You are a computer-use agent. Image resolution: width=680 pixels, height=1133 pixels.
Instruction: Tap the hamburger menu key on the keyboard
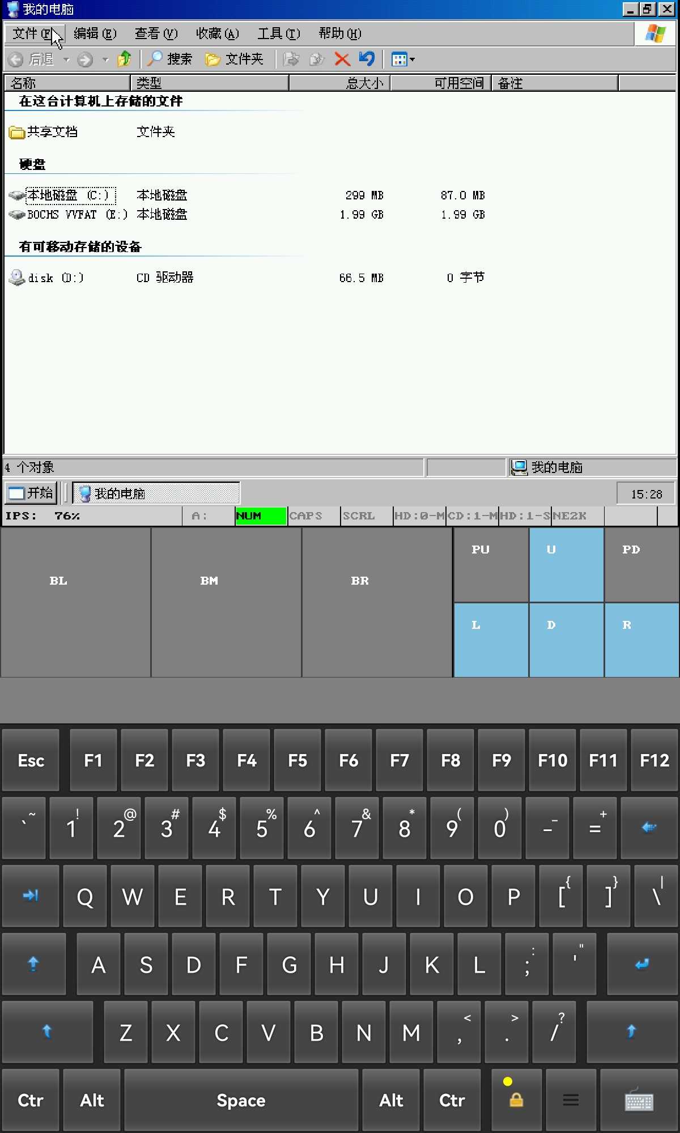click(571, 1100)
